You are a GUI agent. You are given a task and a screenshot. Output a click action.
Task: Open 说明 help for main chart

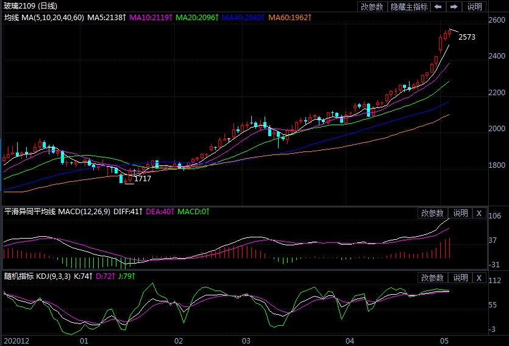coord(474,7)
